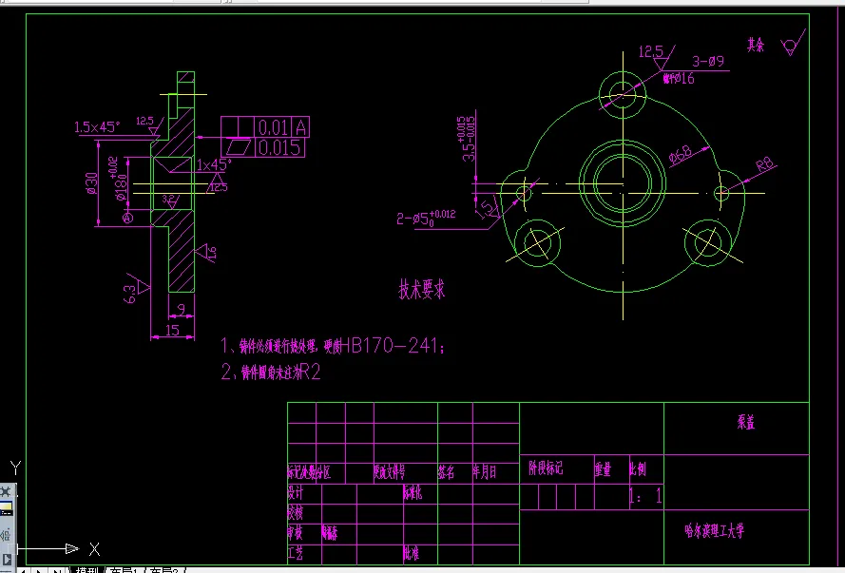Click the roughness symbol beside 其余 note
845x573 pixels.
point(790,44)
